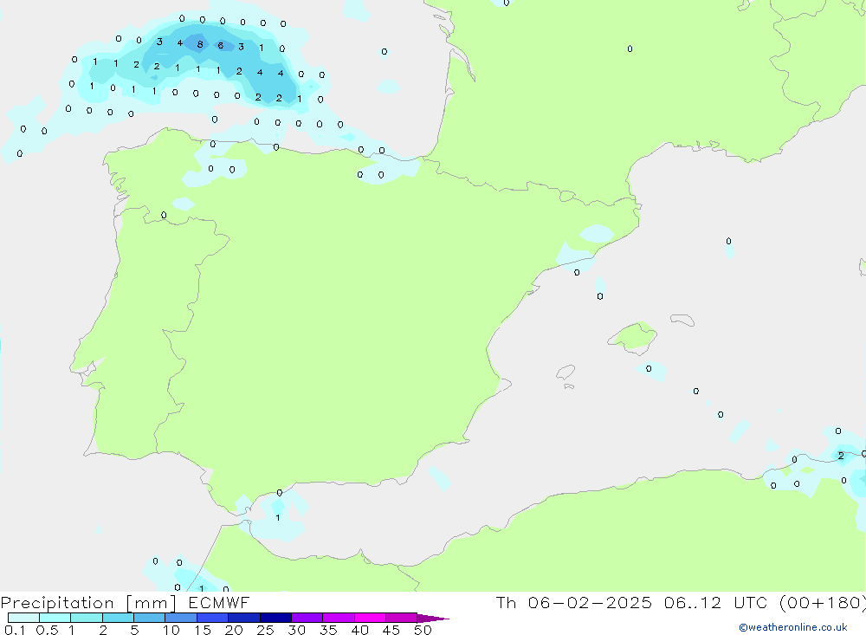Open the weatheronline.co.uk credit link

click(x=793, y=627)
